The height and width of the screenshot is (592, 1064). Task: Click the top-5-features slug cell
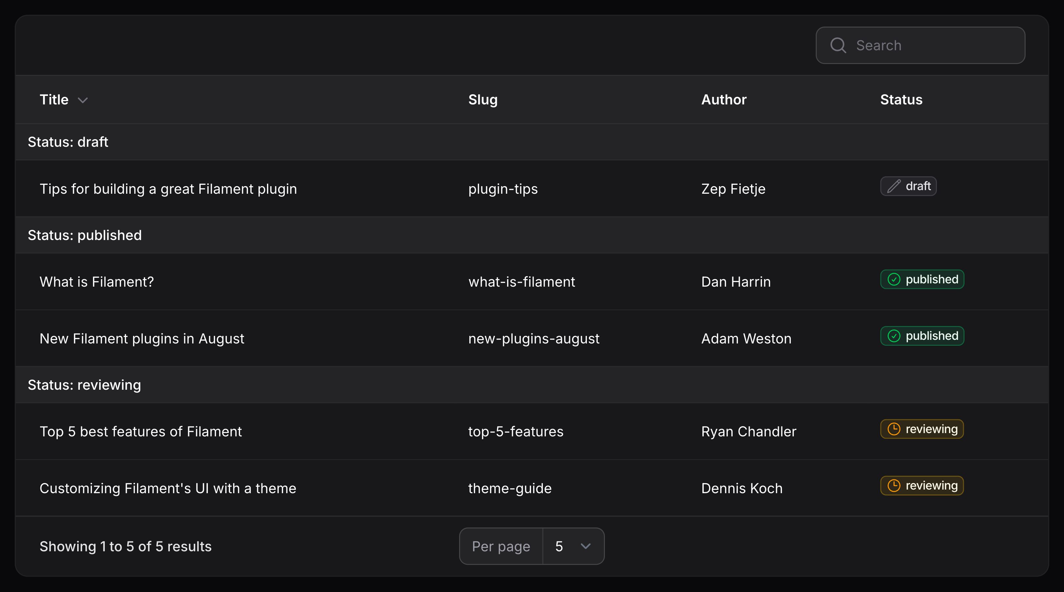[516, 432]
